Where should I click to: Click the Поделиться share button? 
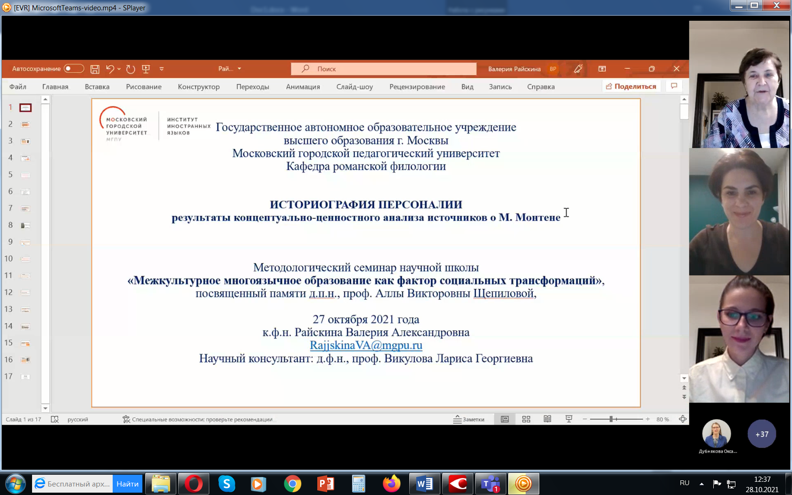point(631,86)
